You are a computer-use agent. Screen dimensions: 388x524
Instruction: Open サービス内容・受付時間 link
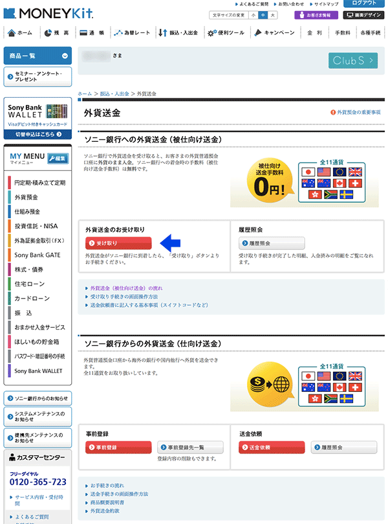click(x=39, y=500)
